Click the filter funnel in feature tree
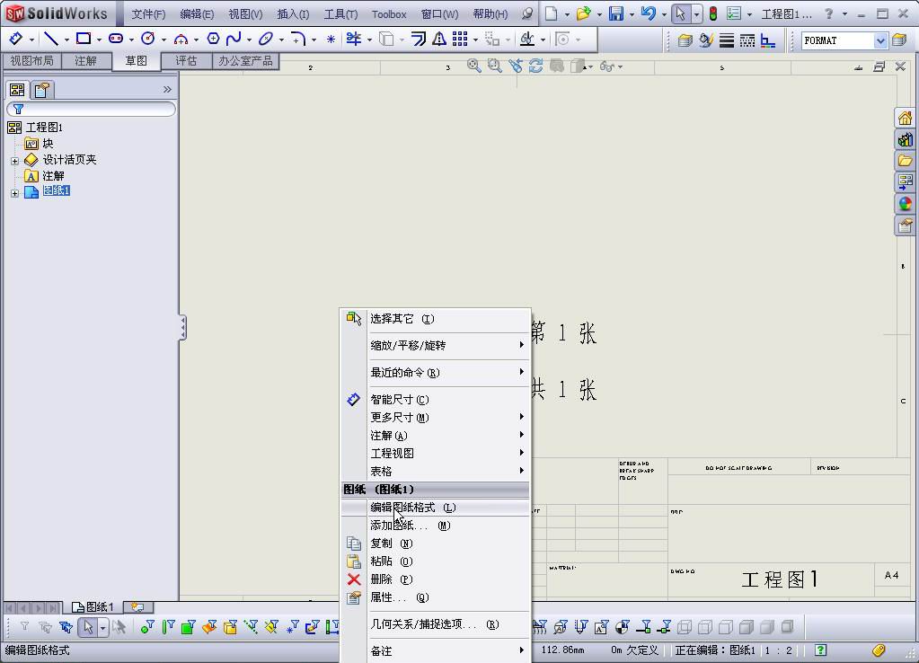 click(18, 109)
